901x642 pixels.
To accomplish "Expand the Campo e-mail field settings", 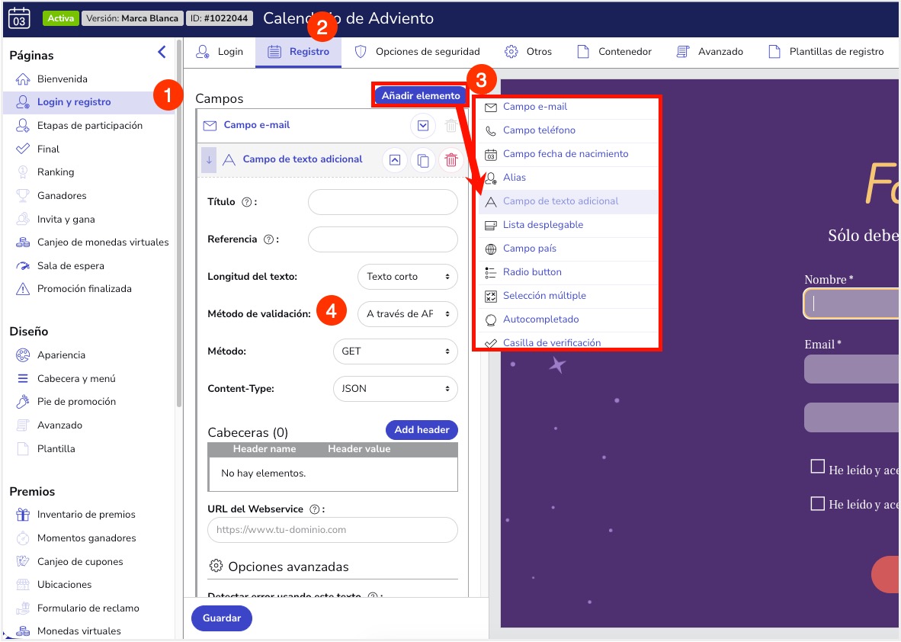I will (x=423, y=125).
